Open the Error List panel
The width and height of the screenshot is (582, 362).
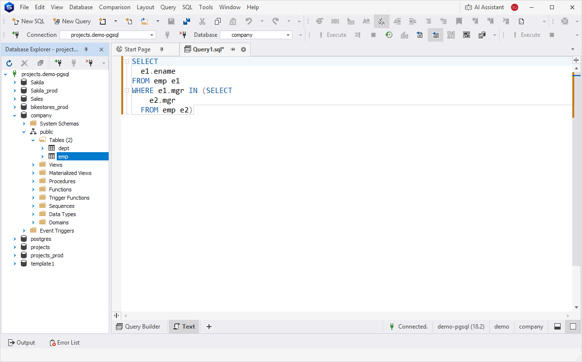click(x=65, y=343)
